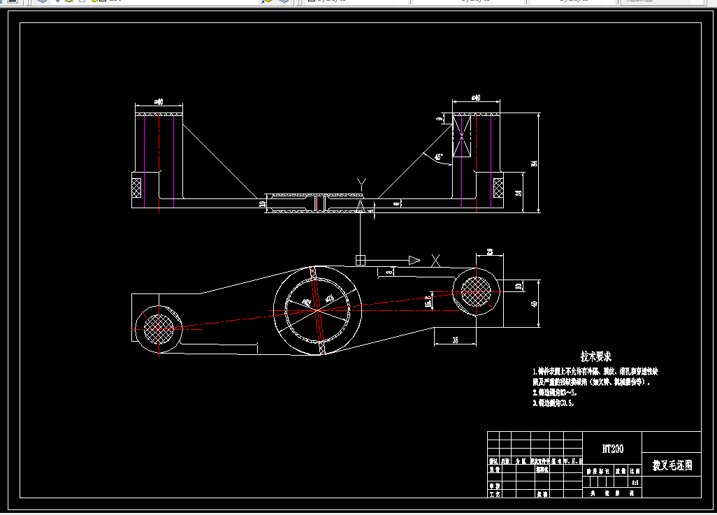Click the 拨叉毛坯图 title block text
Screen dimensions: 717x515
672,465
